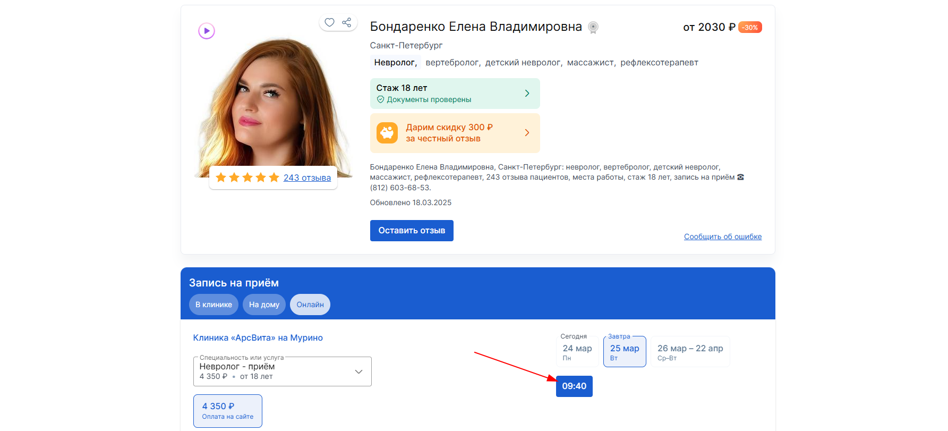Click the phone icon before (812) 603-68-53
The height and width of the screenshot is (431, 948).
point(741,177)
